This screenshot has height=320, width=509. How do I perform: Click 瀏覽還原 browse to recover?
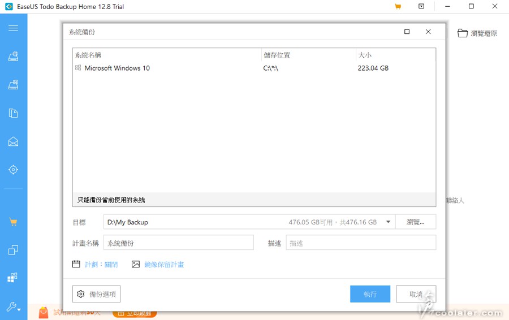tap(477, 33)
